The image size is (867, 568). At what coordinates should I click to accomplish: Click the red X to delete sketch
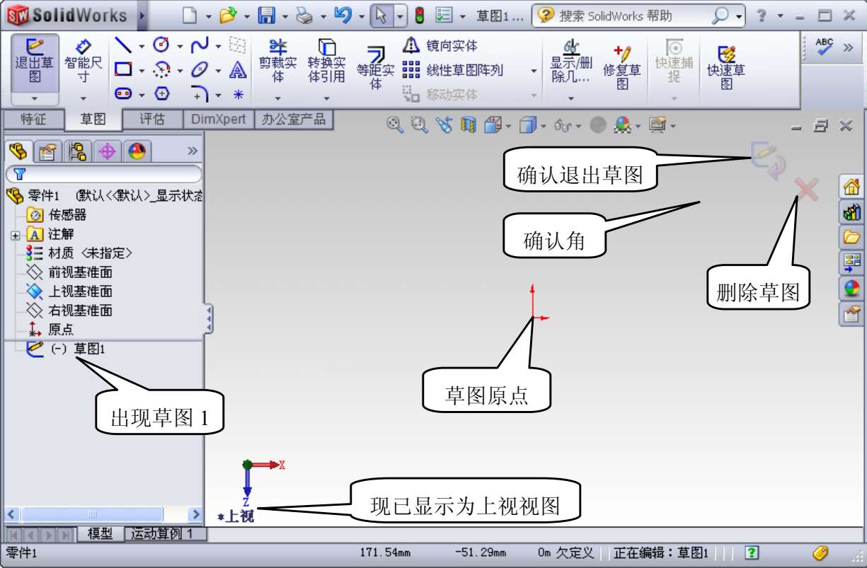click(x=806, y=190)
